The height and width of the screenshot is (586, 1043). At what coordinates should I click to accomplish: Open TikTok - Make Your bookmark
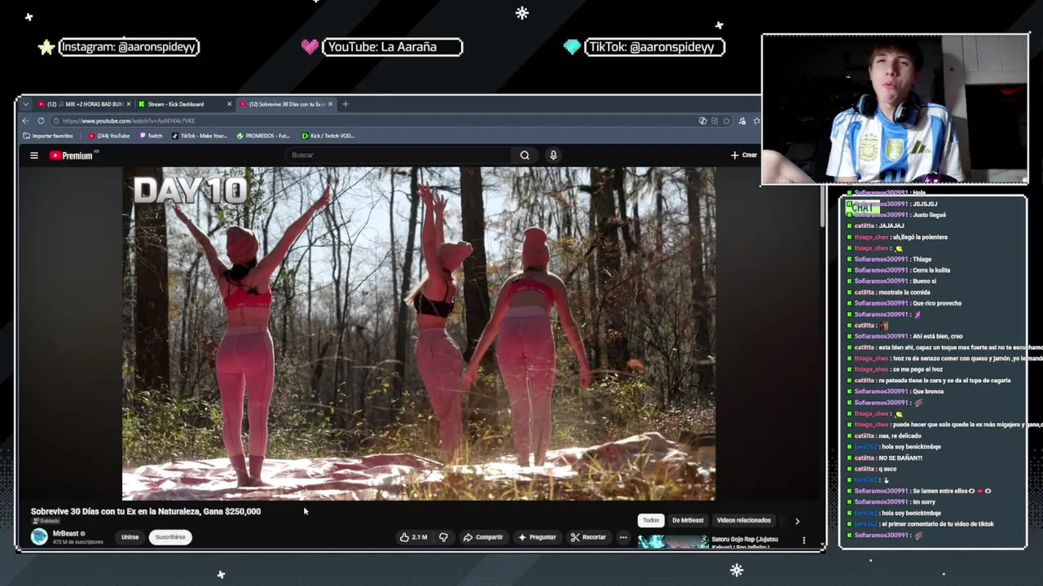200,136
